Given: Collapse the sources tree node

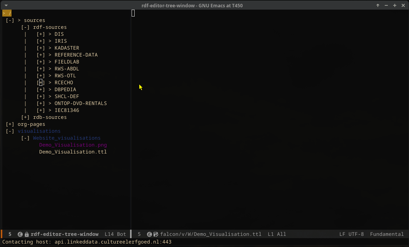Looking at the screenshot, I should coord(10,20).
